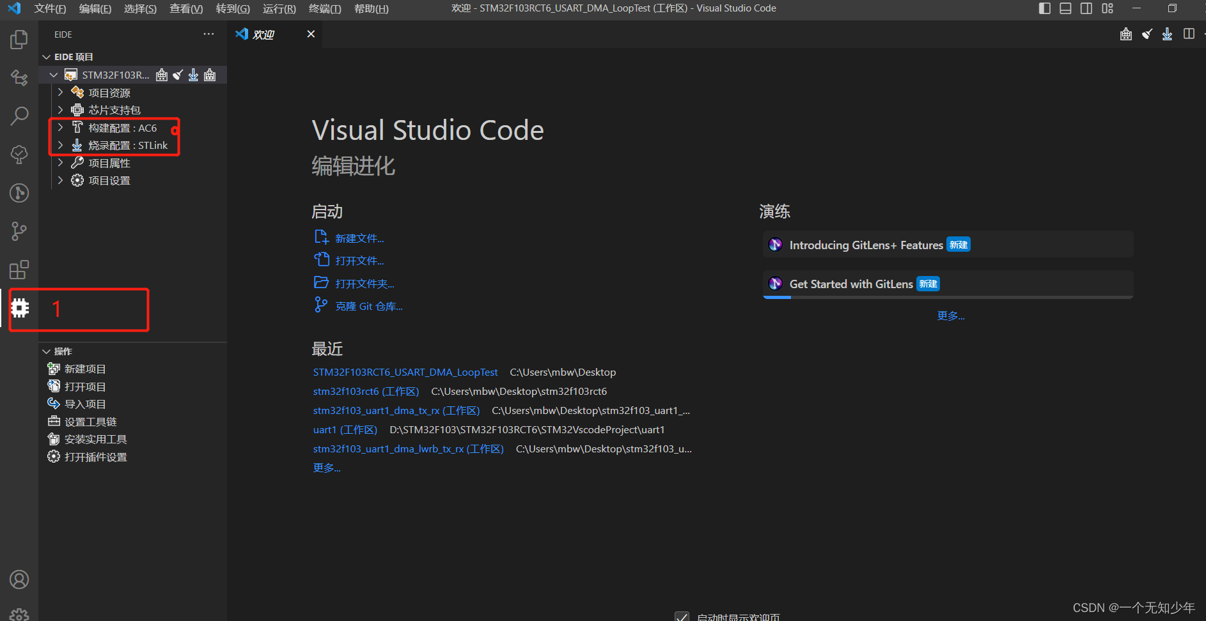Image resolution: width=1206 pixels, height=621 pixels.
Task: Click the build icon in the editor title bar
Action: point(1126,34)
